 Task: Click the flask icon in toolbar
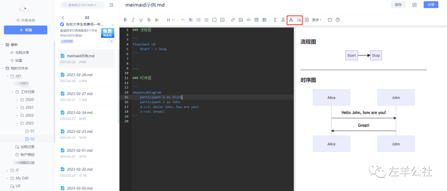pyautogui.click(x=283, y=20)
